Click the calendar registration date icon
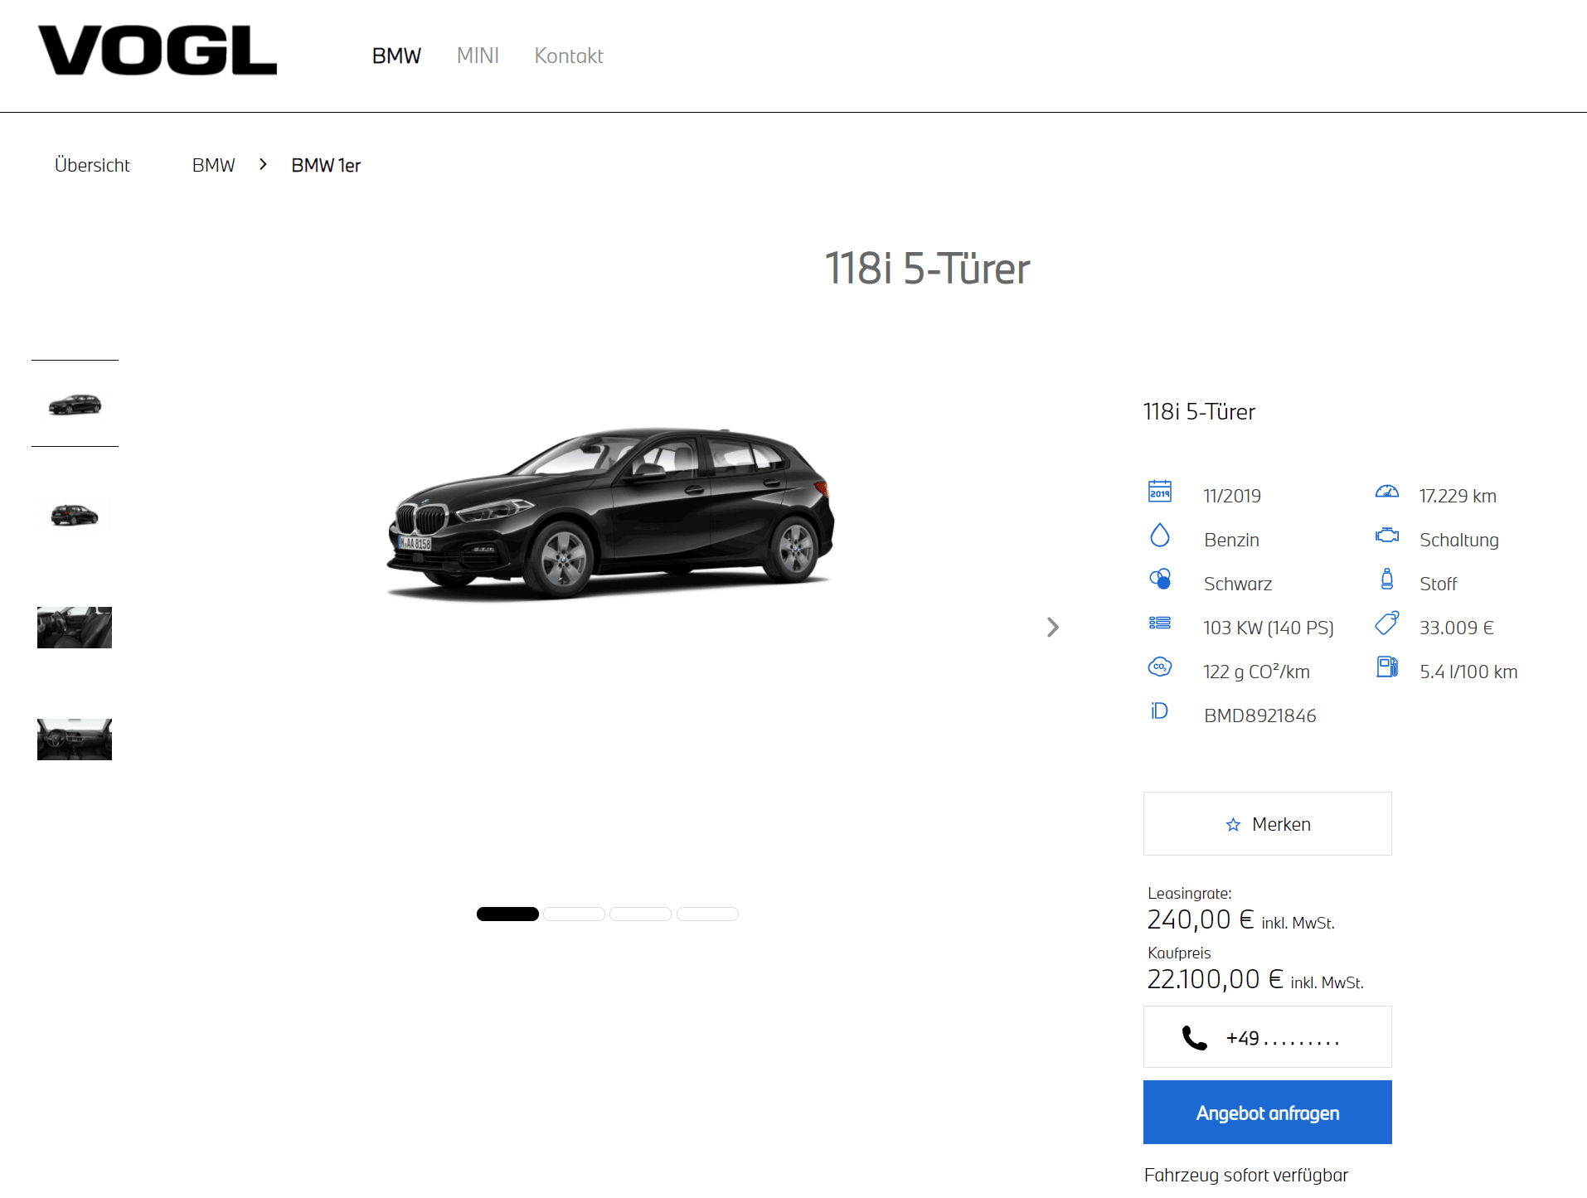 [1160, 492]
